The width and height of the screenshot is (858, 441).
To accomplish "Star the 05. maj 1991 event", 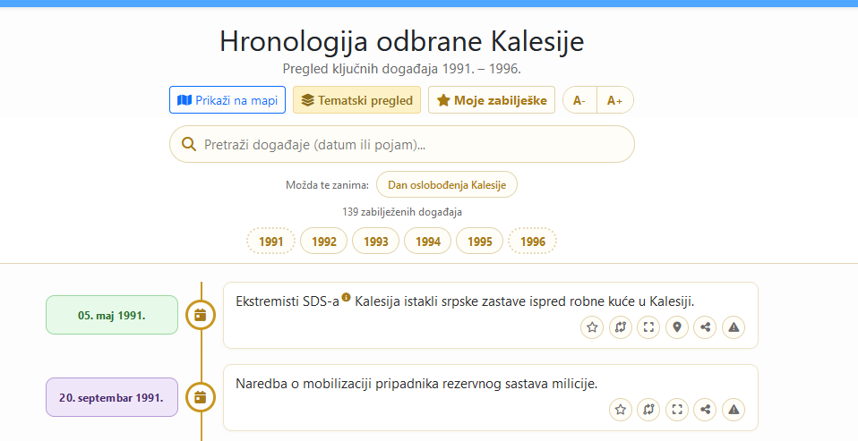I will (x=592, y=327).
